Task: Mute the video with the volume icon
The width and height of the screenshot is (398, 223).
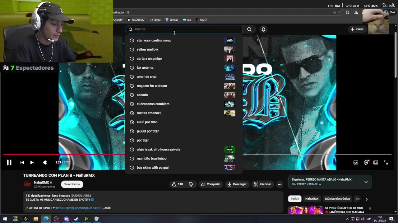Action: point(45,162)
